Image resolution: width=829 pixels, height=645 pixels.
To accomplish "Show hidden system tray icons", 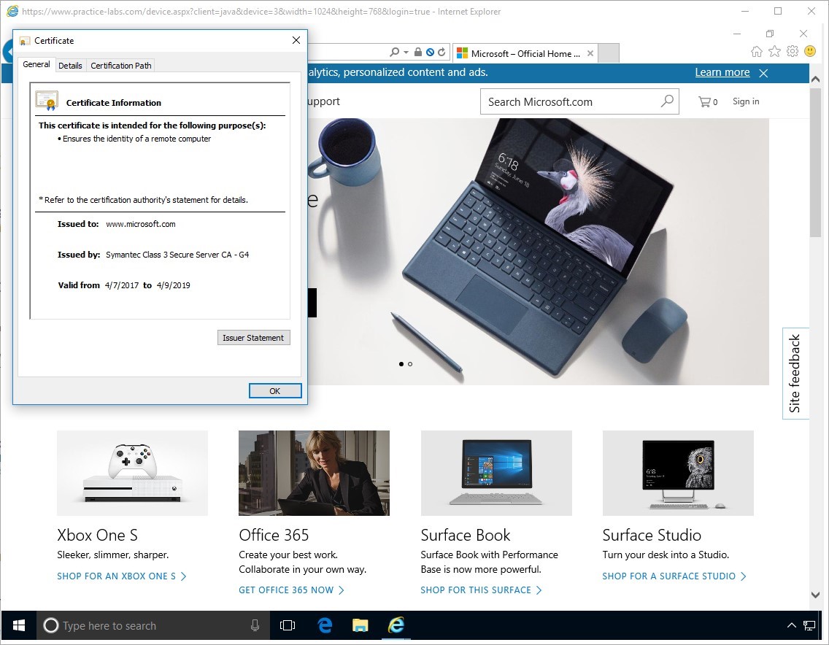I will pyautogui.click(x=792, y=626).
